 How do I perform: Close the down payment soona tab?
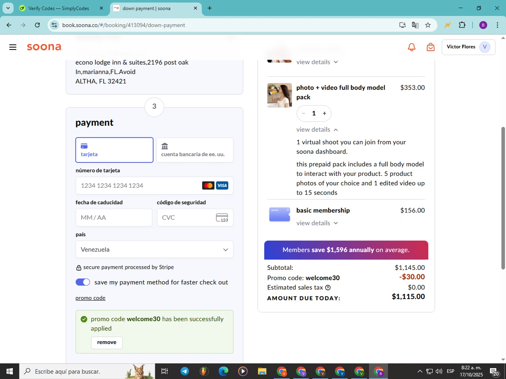tap(195, 8)
